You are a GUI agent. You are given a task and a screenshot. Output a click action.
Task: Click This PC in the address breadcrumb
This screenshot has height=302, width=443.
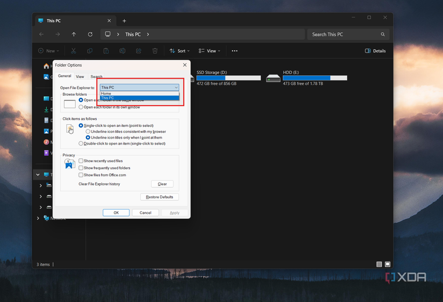[133, 34]
